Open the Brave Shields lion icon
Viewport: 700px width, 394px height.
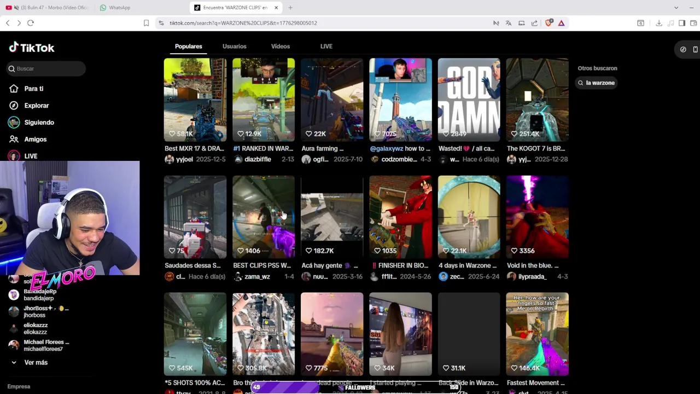pyautogui.click(x=549, y=23)
